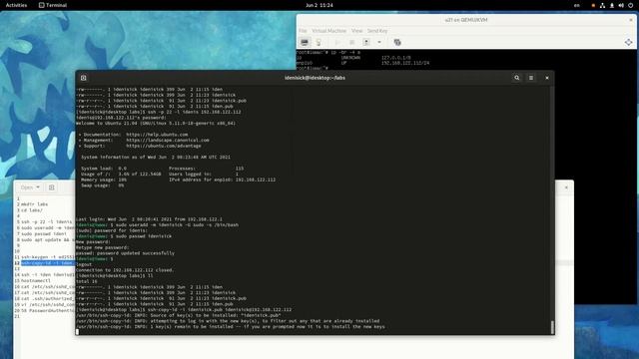This screenshot has width=639, height=359.
Task: Click the terminal cursor on the last line
Action: click(x=77, y=332)
